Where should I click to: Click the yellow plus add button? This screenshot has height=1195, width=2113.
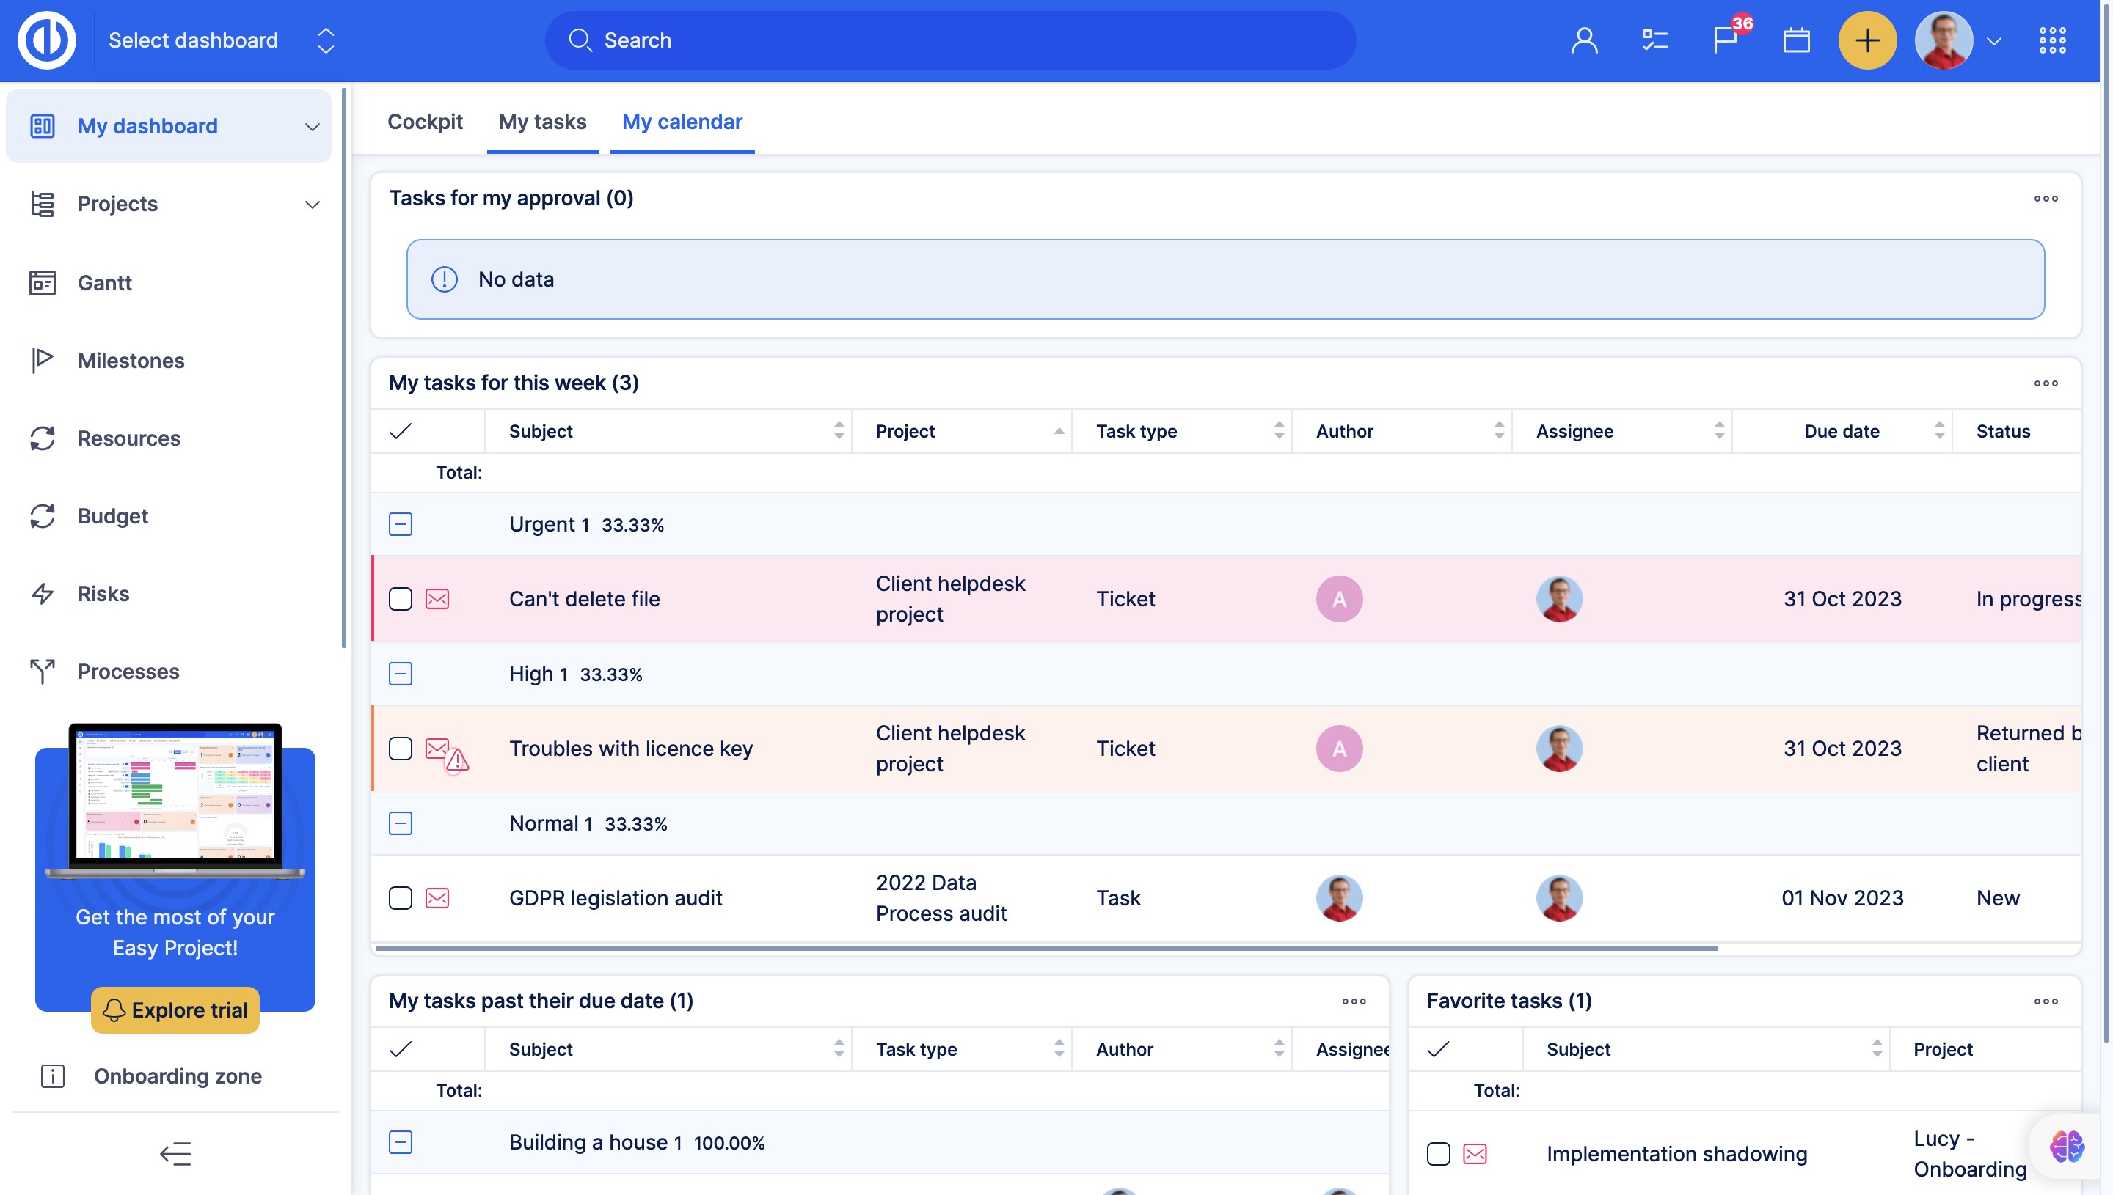coord(1866,40)
